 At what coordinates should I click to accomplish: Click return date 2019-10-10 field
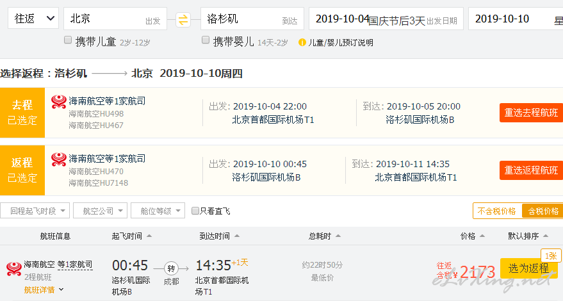click(516, 19)
